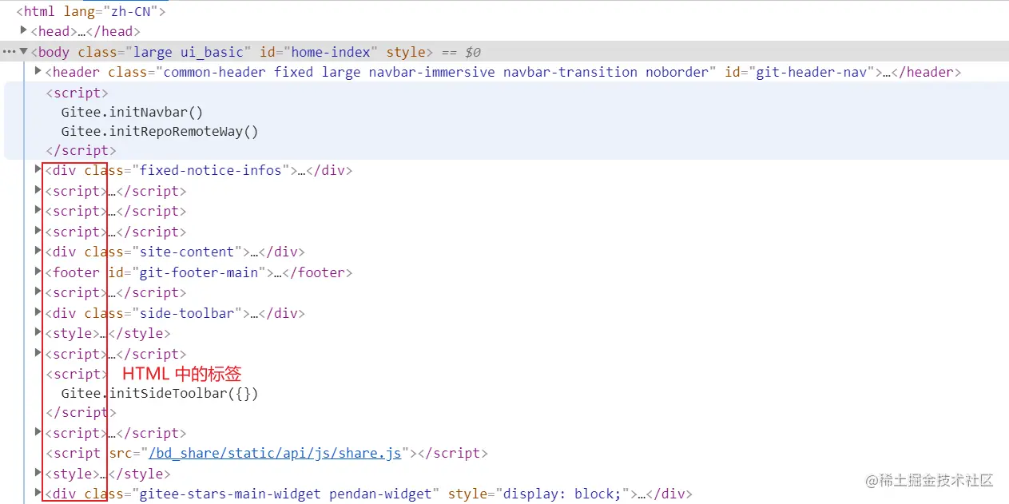Click the "git-header-nav" id value
The image size is (1009, 504).
click(811, 72)
